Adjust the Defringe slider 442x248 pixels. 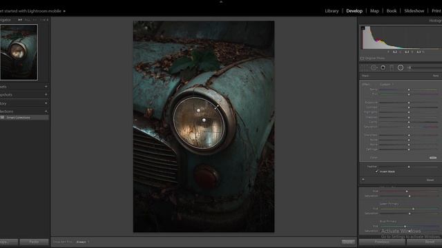pyautogui.click(x=409, y=149)
